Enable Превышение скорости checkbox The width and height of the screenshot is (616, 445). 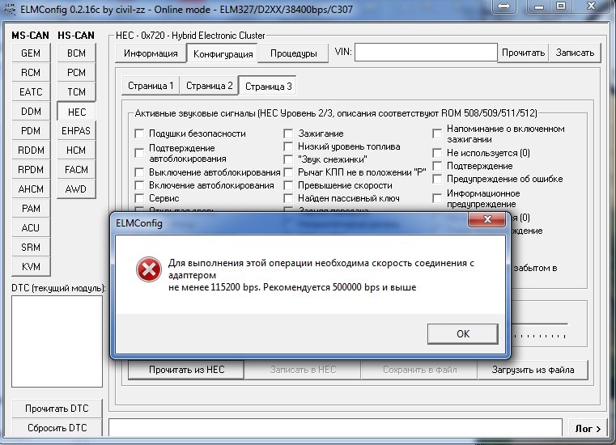pos(288,185)
